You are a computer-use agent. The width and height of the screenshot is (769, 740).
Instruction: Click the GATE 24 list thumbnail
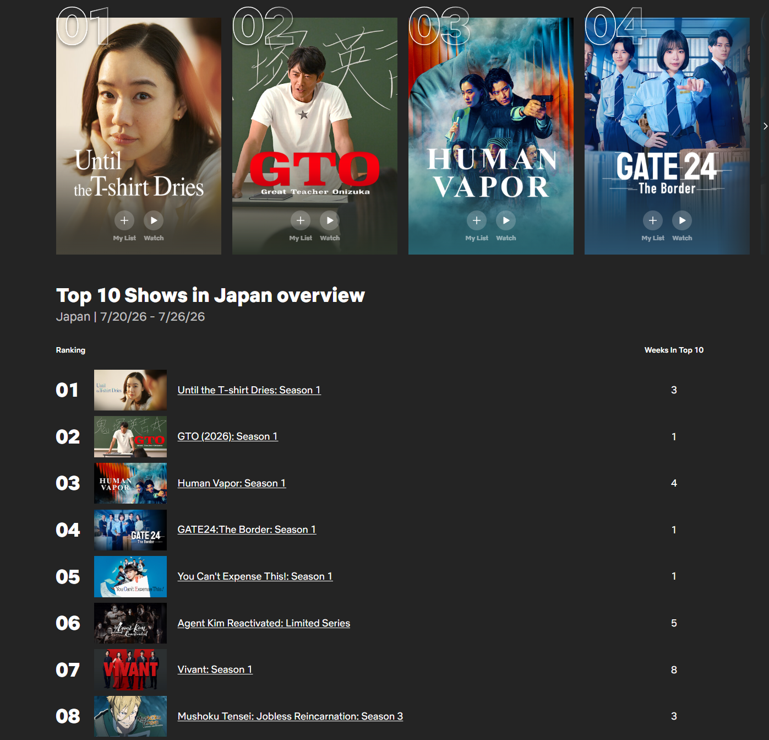tap(130, 530)
